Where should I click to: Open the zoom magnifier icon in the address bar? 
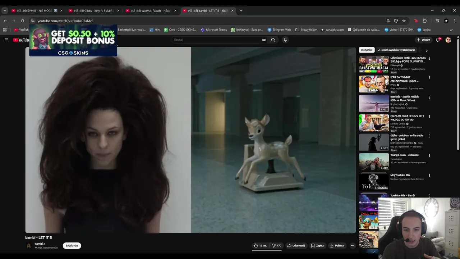(x=388, y=21)
